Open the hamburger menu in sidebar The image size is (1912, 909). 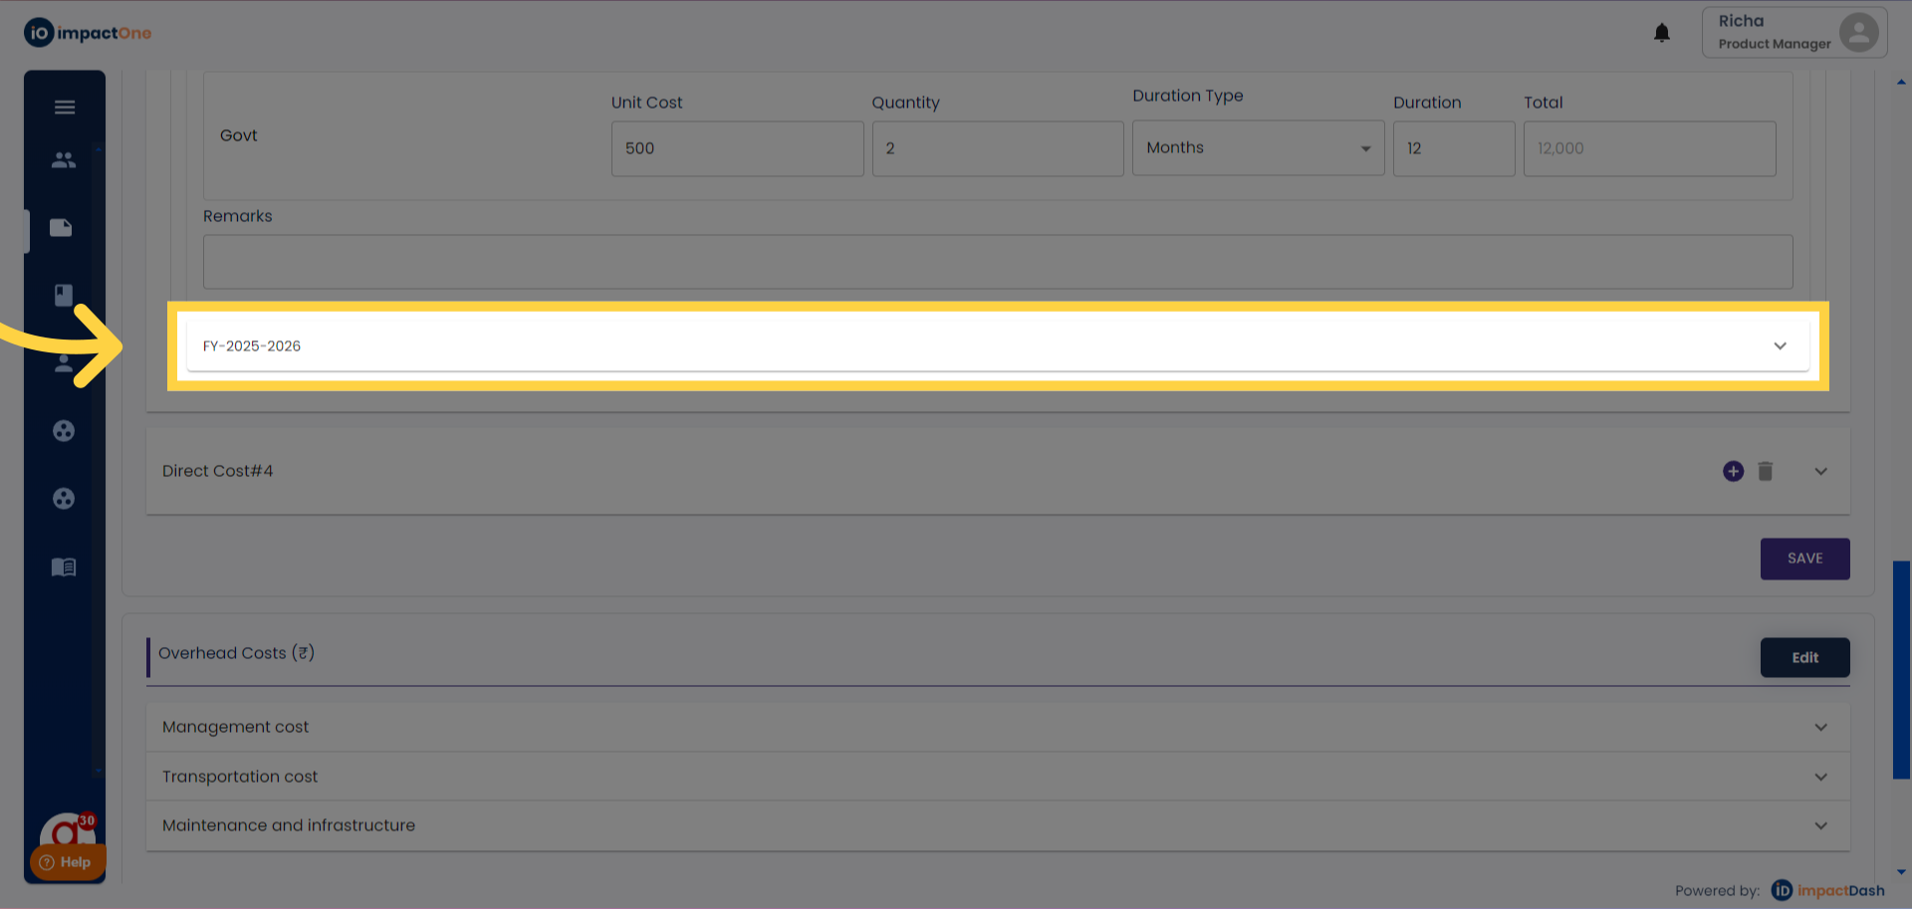point(65,108)
